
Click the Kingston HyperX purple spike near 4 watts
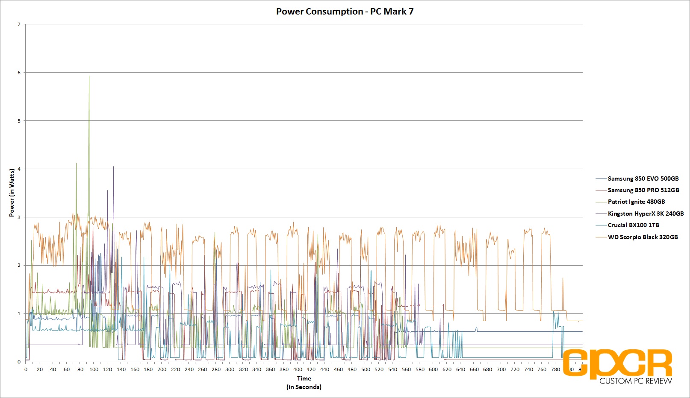(x=113, y=167)
